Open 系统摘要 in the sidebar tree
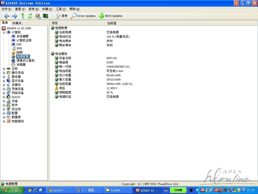The height and width of the screenshot is (194, 258). [x=22, y=36]
